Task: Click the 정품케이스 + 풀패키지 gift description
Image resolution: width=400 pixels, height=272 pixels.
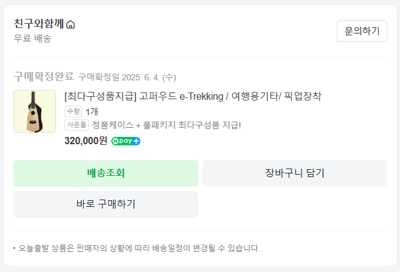Action: point(167,125)
